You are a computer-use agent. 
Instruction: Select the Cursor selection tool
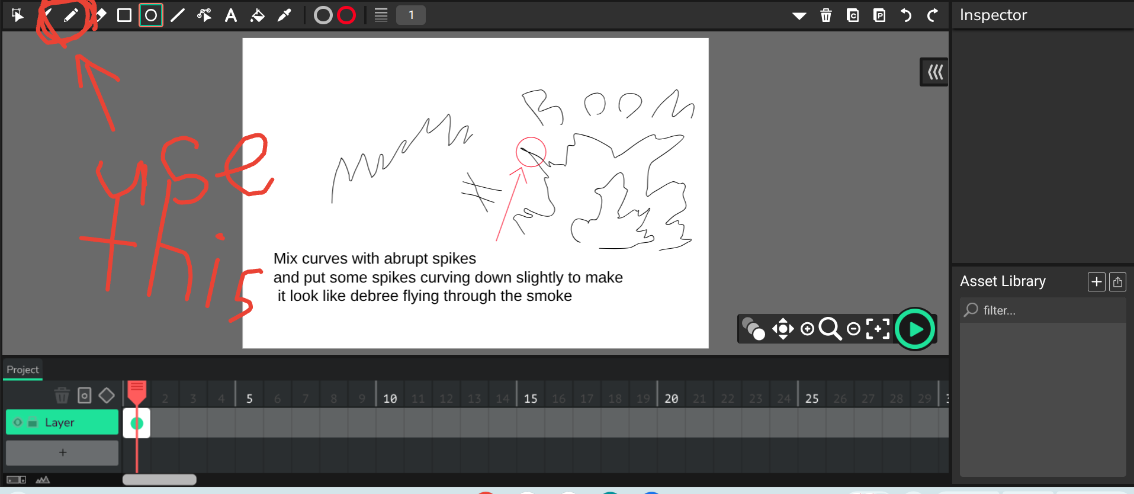(x=18, y=15)
